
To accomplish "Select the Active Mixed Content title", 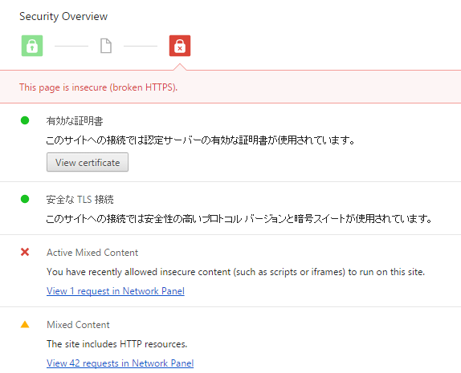I will coord(92,253).
